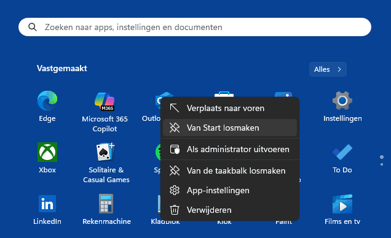Image resolution: width=391 pixels, height=238 pixels.
Task: Click the Vastgemaakt heading
Action: pos(62,68)
